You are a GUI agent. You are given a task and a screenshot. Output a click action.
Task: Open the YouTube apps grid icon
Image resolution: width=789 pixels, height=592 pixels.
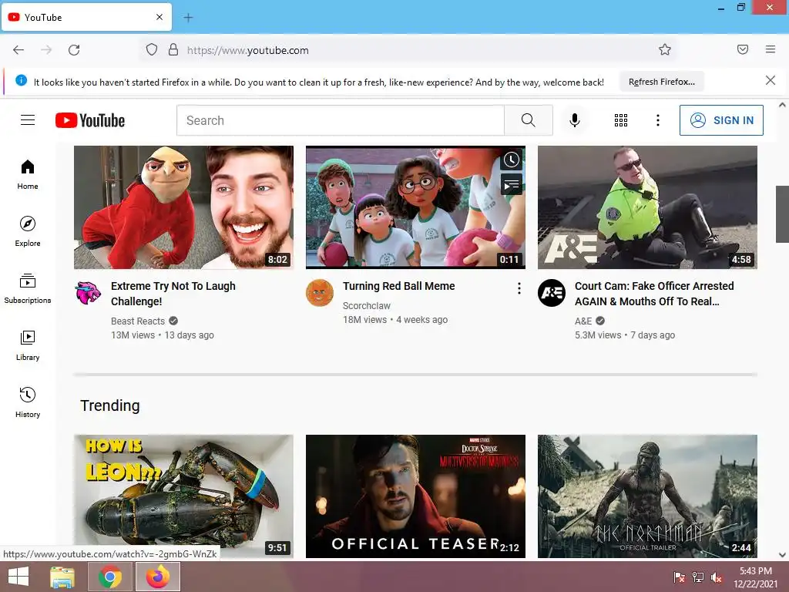click(621, 120)
